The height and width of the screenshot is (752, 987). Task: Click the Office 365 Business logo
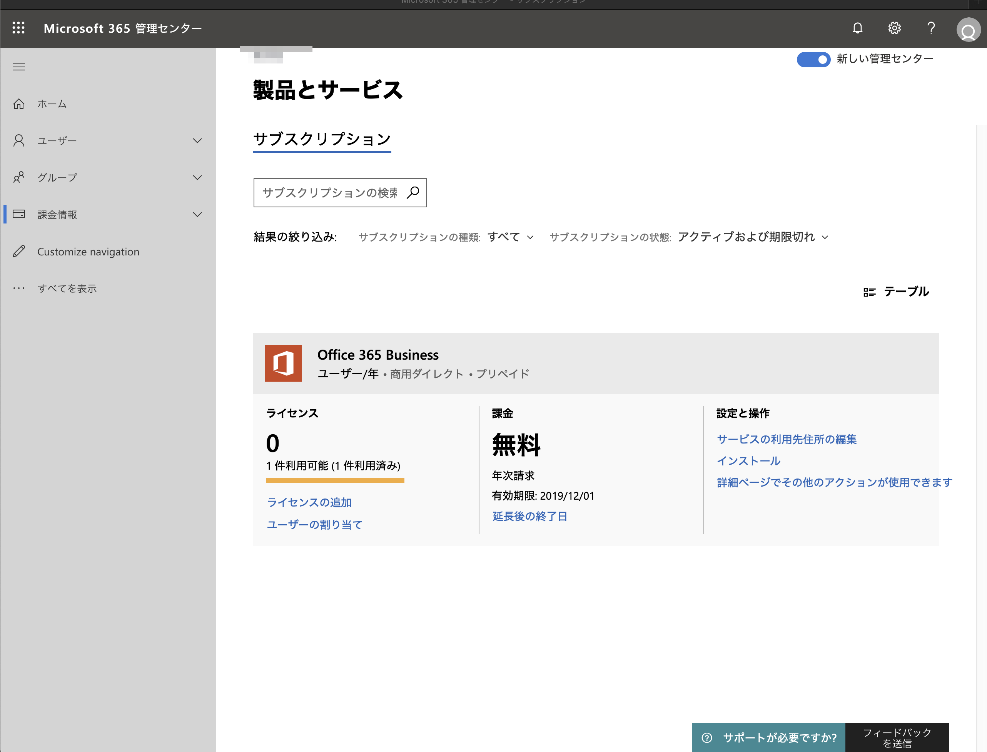point(284,363)
